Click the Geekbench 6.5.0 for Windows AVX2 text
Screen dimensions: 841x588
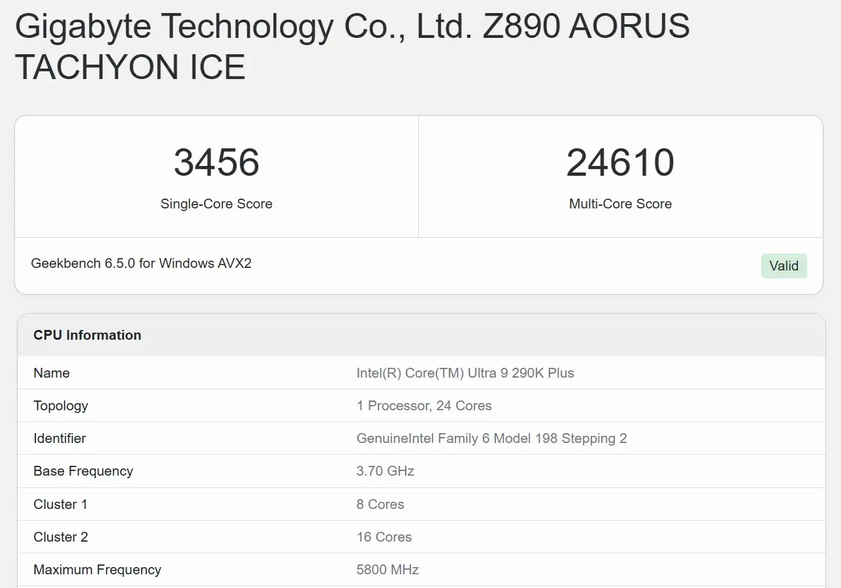click(141, 263)
